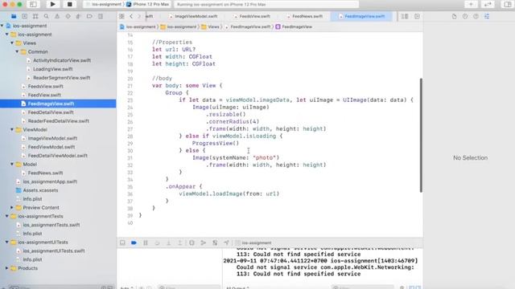Open the Project navigator folder icon
Image resolution: width=515 pixels, height=289 pixels.
14,16
